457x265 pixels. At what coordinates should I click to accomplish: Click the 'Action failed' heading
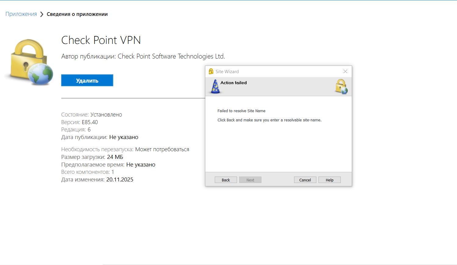pyautogui.click(x=234, y=83)
